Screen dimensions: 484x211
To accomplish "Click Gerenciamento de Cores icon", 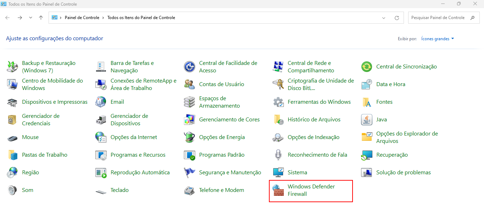I will (x=190, y=120).
